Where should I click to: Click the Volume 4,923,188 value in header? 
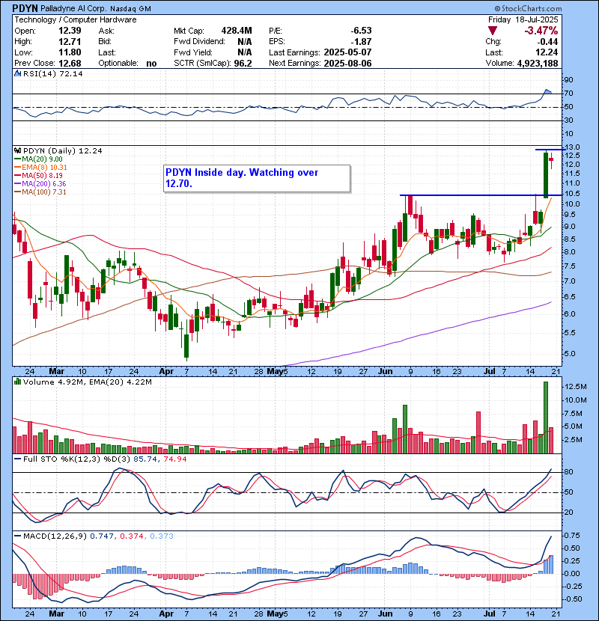(537, 64)
